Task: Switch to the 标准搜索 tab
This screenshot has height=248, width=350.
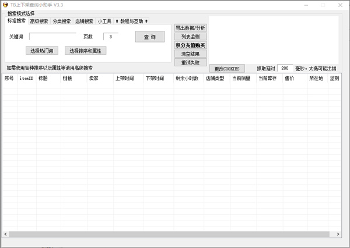Action: pos(16,21)
